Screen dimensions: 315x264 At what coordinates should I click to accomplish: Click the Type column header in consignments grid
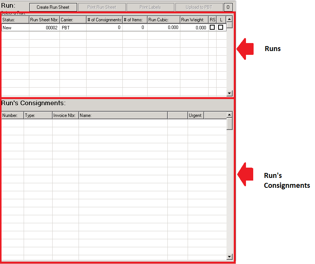click(38, 115)
